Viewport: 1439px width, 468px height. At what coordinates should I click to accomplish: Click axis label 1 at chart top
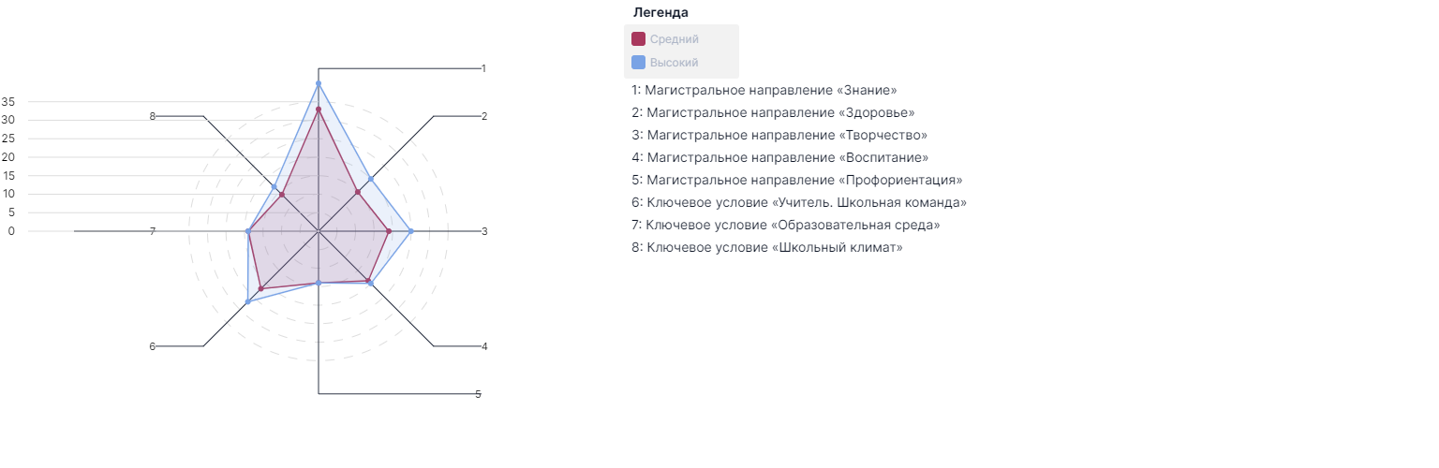483,68
